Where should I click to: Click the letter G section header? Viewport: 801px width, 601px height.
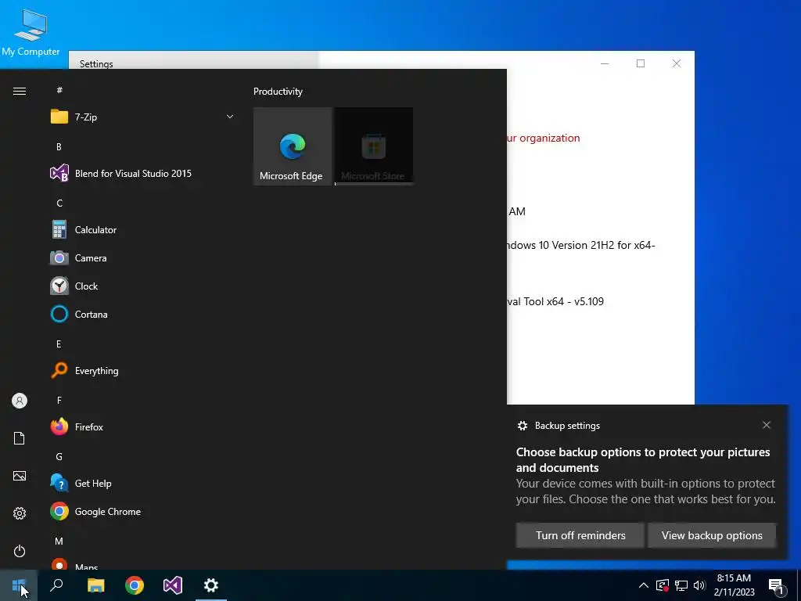[x=59, y=456]
